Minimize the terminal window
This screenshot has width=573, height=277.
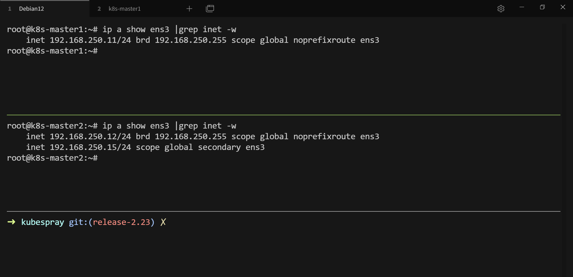click(x=522, y=7)
